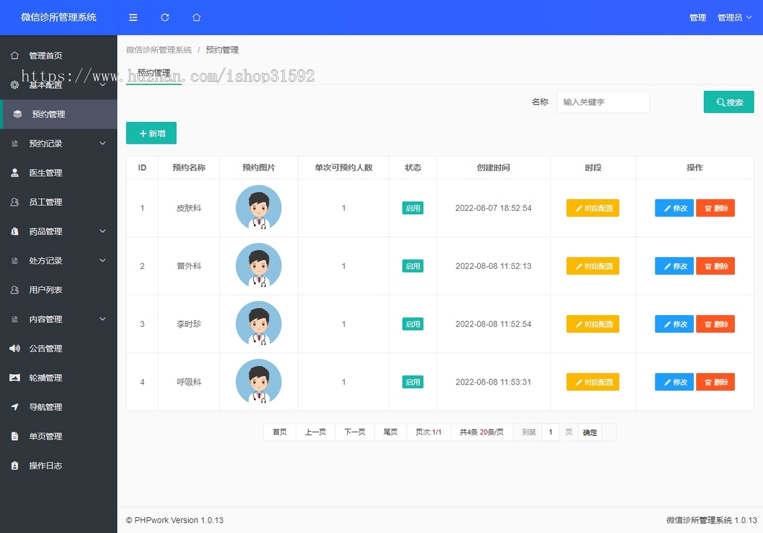Image resolution: width=763 pixels, height=533 pixels.
Task: Click the arrow icon beside 导航管理
Action: (15, 407)
